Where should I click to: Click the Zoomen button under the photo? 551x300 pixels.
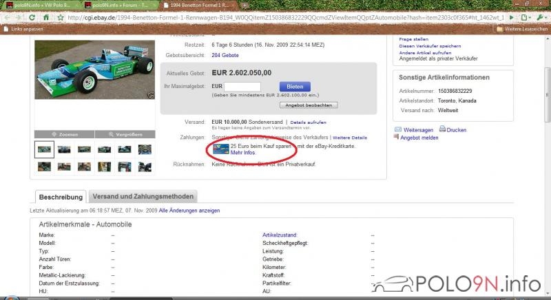tap(64, 134)
